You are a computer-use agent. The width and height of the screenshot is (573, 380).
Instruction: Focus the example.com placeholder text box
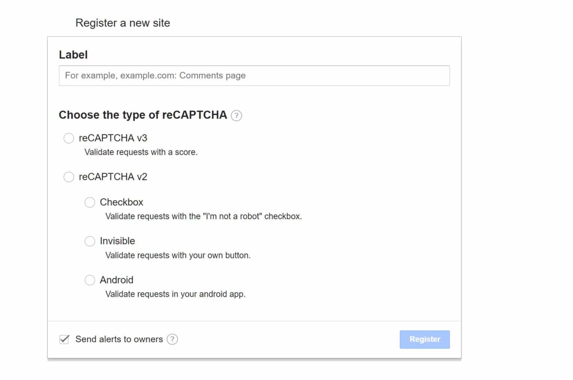point(254,75)
